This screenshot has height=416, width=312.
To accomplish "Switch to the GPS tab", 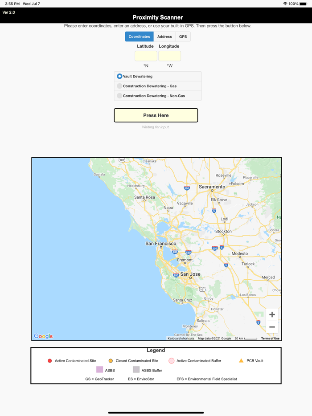I will point(183,37).
